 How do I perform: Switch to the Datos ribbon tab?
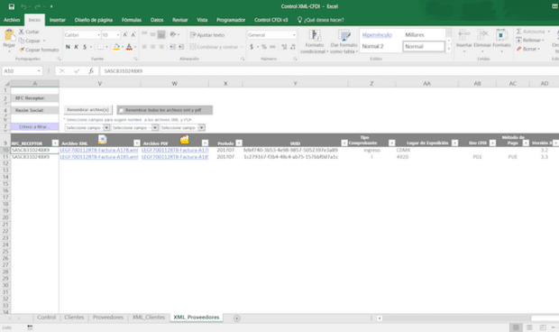[x=157, y=20]
